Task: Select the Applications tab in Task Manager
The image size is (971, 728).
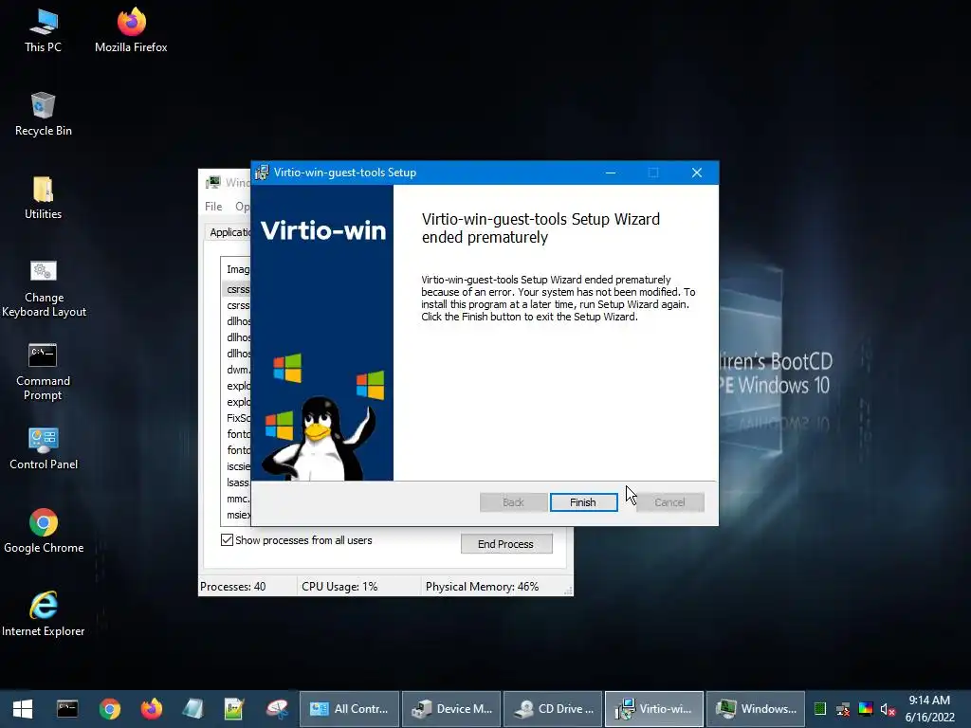Action: coord(229,232)
